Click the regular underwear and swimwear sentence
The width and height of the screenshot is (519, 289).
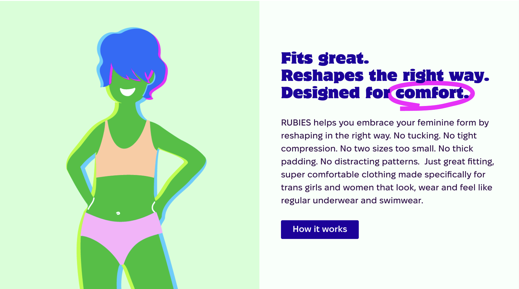coord(352,201)
